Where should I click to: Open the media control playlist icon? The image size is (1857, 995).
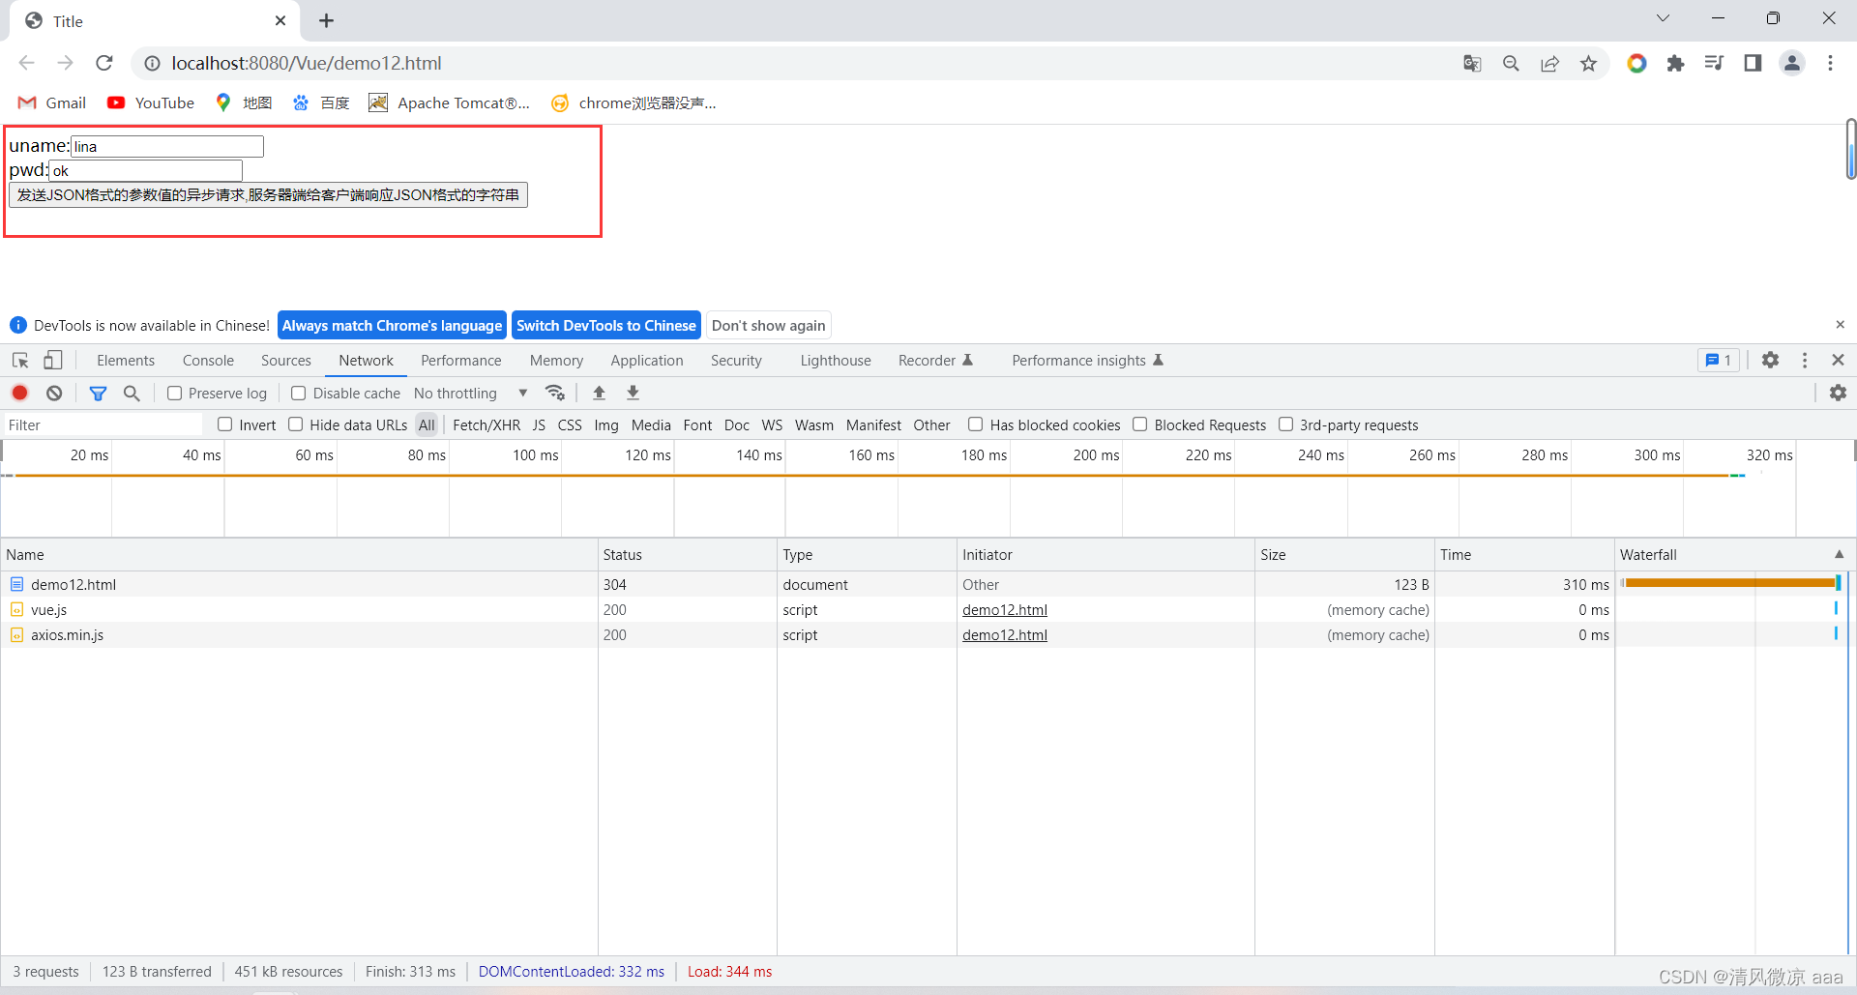click(x=1714, y=63)
